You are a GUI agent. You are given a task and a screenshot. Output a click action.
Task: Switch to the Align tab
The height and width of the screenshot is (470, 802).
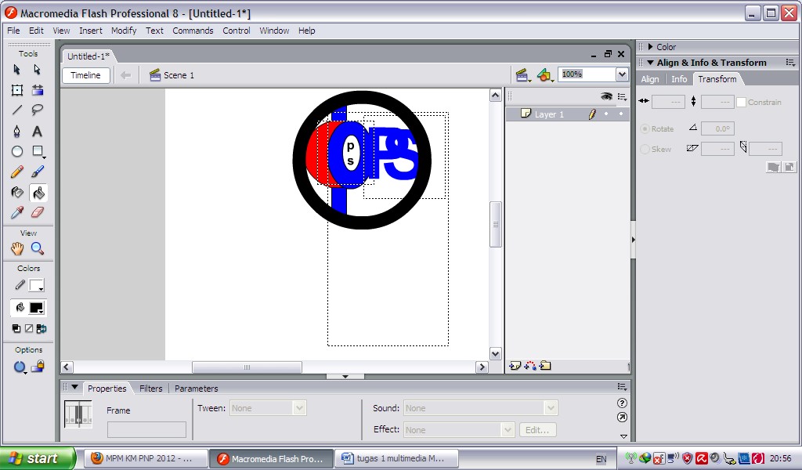point(650,79)
